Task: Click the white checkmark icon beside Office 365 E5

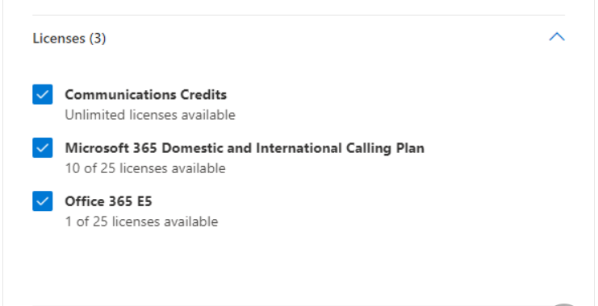Action: pos(42,201)
